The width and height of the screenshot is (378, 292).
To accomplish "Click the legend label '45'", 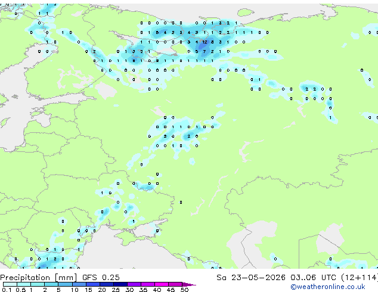I will [171, 290].
